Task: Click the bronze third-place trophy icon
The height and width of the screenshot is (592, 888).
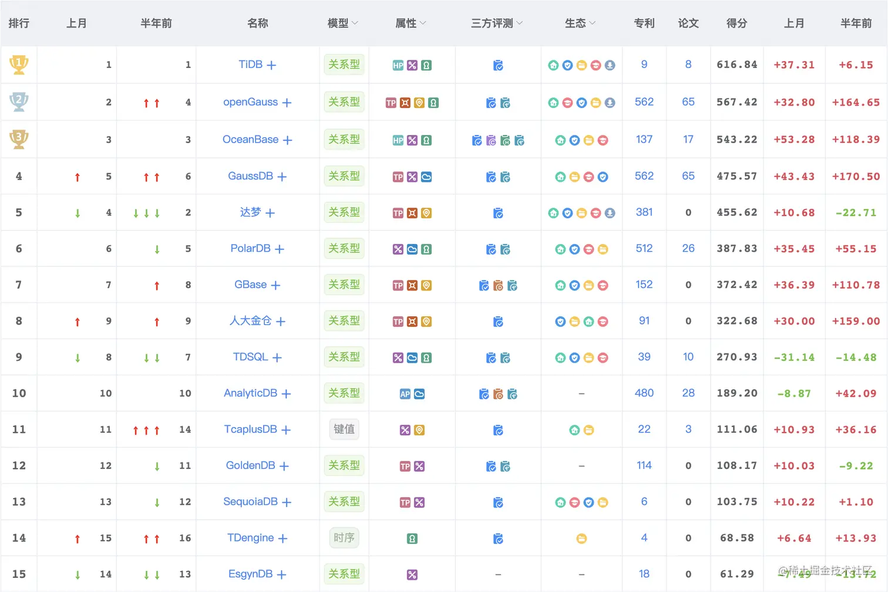Action: tap(19, 139)
